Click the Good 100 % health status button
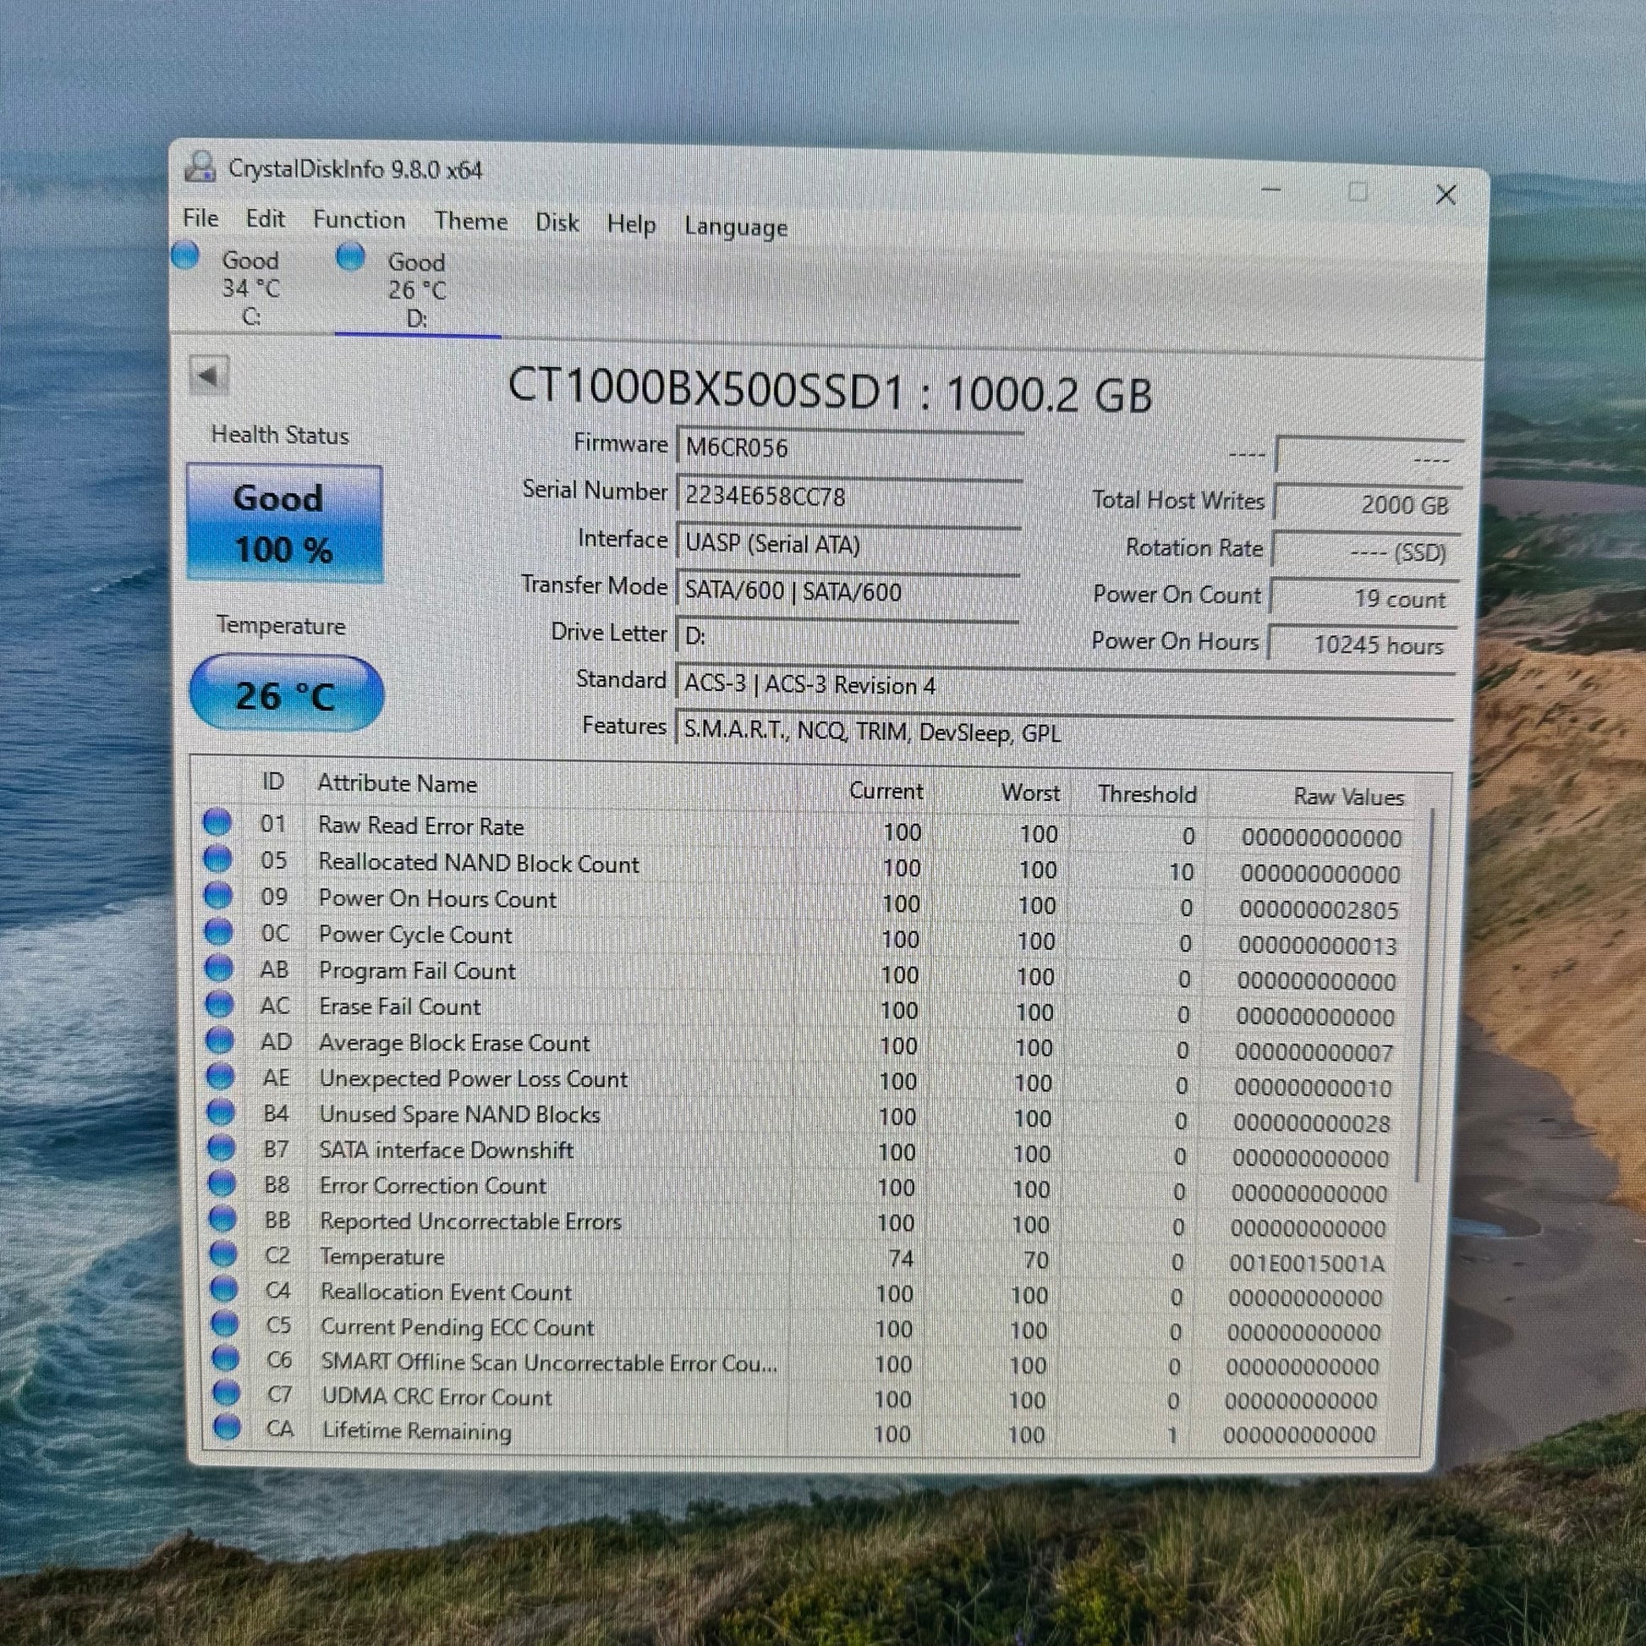Viewport: 1646px width, 1646px height. tap(284, 523)
